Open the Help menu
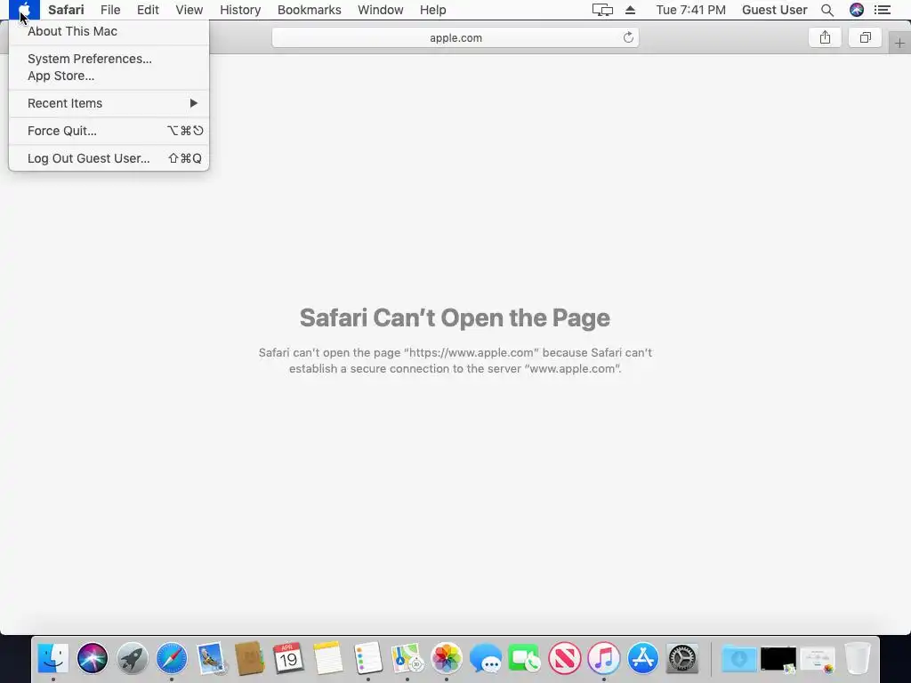 pos(433,10)
